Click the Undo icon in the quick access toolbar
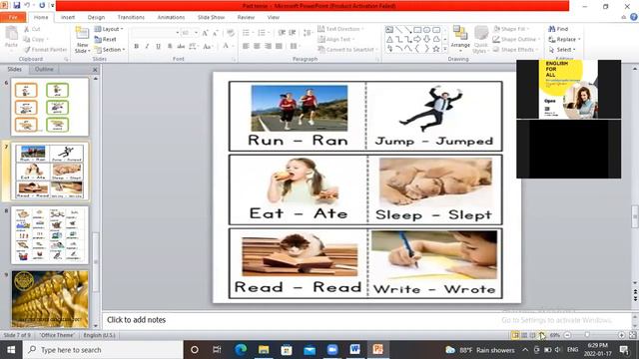 (x=27, y=5)
